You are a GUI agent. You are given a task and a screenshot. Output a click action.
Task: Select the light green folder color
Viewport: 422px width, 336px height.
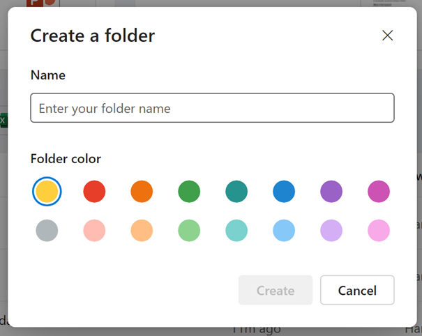pos(189,230)
